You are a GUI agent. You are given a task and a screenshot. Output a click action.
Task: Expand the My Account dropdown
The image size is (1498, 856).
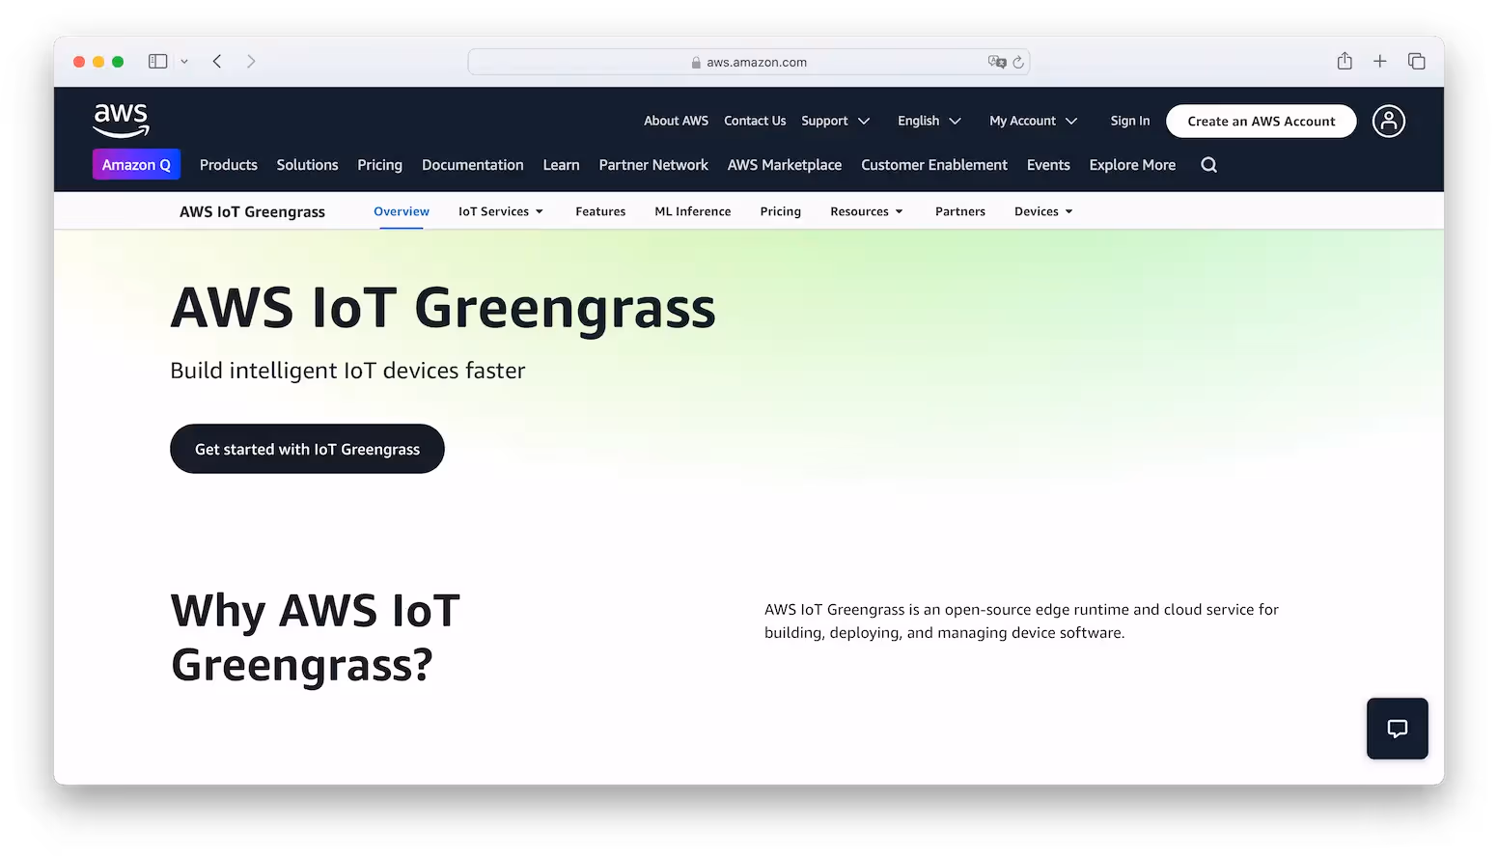click(1033, 121)
